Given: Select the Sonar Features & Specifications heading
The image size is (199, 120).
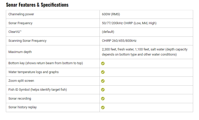Looking at the screenshot, I should [37, 5].
